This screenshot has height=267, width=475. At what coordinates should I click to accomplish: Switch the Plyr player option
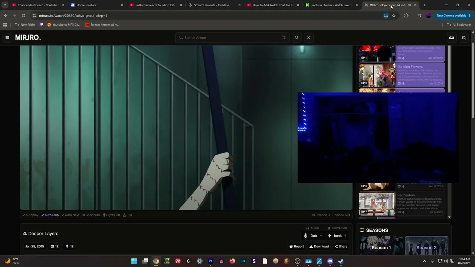coord(127,215)
